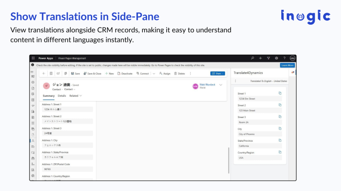
Task: Click the search magnifier in top bar
Action: (252, 58)
